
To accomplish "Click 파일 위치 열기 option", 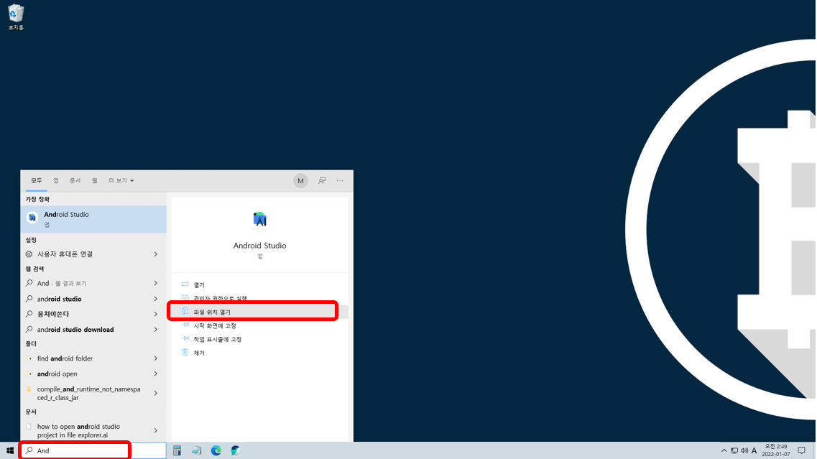I will pyautogui.click(x=259, y=312).
